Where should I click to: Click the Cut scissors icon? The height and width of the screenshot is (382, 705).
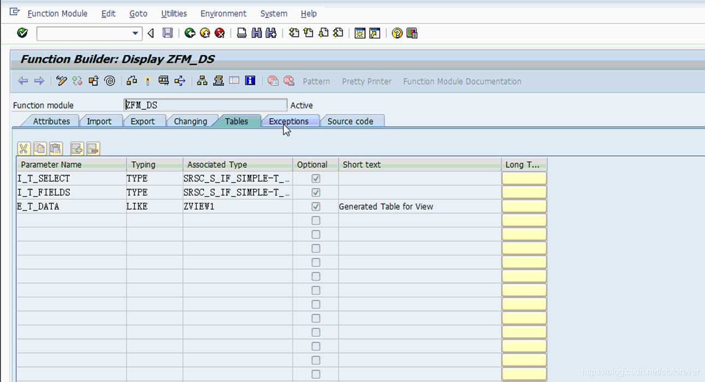(x=23, y=148)
